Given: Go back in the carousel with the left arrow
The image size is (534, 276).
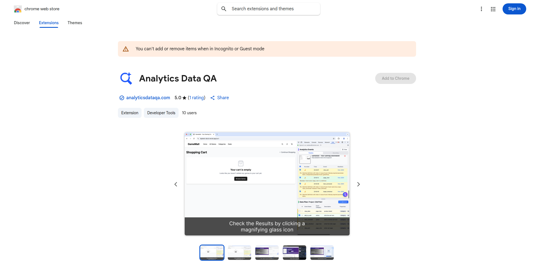Looking at the screenshot, I should [176, 184].
